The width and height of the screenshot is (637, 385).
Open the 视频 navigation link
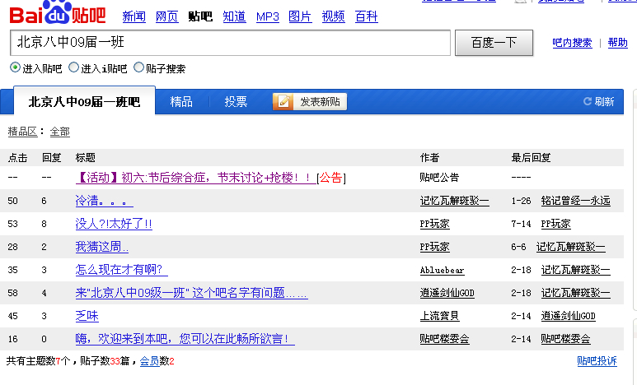[334, 16]
